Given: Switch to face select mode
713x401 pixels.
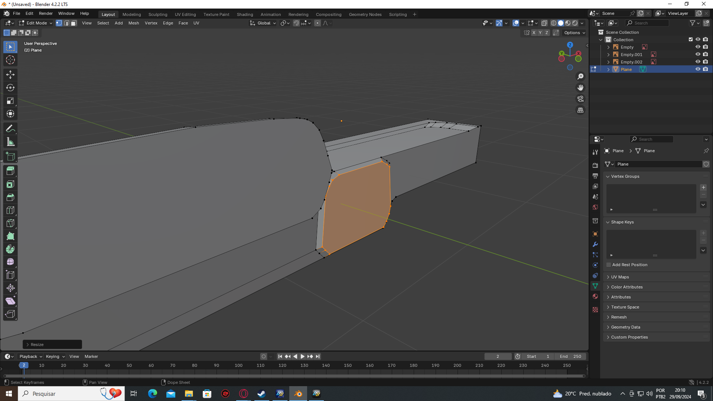Looking at the screenshot, I should pos(74,23).
